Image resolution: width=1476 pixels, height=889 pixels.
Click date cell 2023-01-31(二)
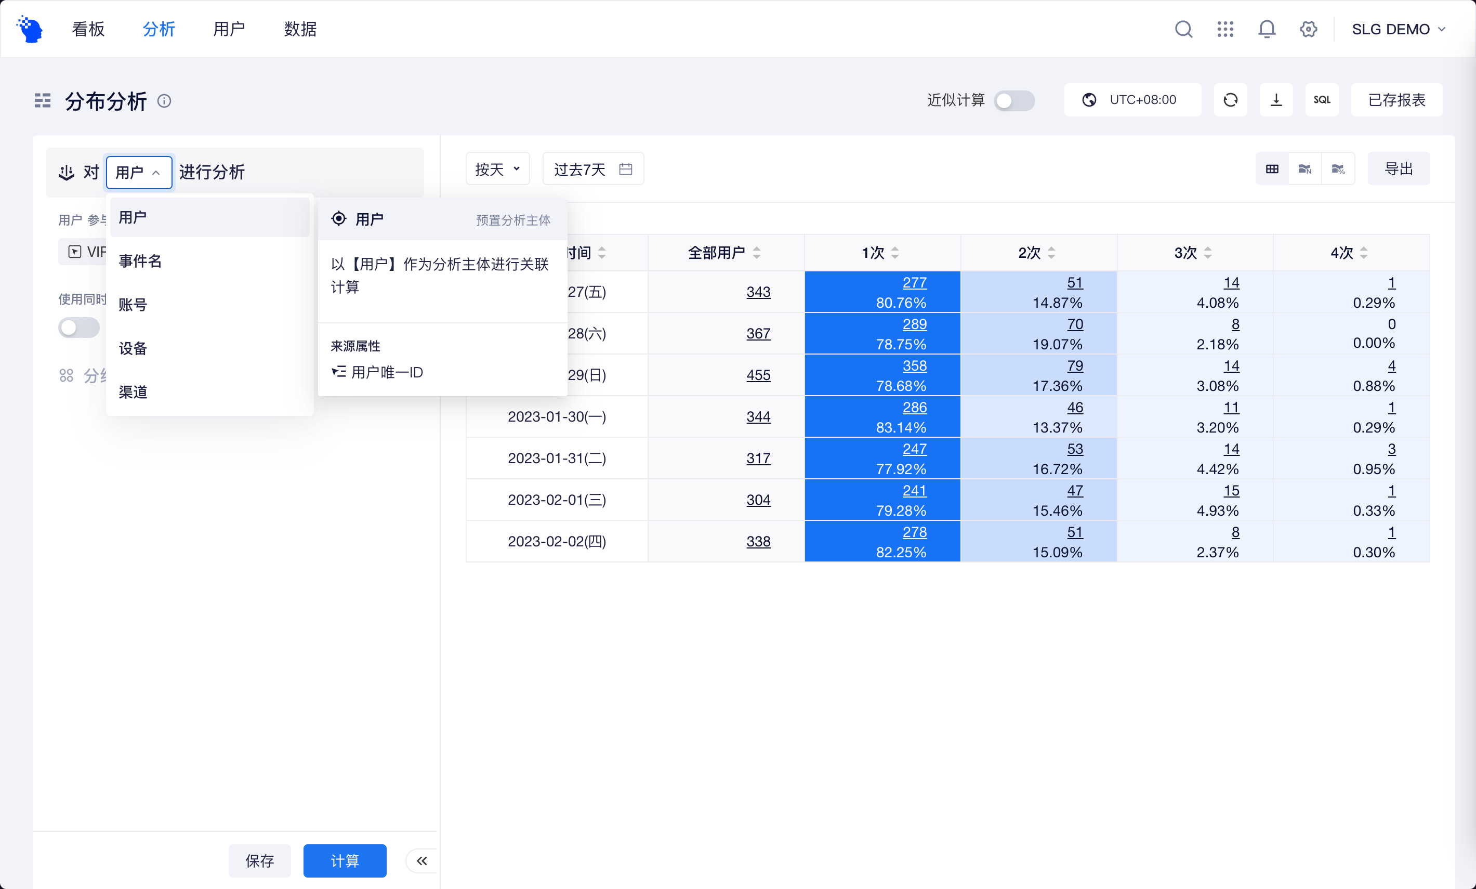557,457
